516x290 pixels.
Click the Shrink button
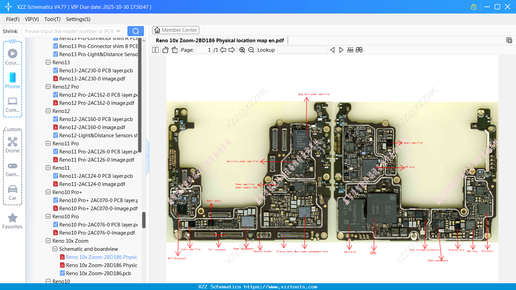point(10,31)
